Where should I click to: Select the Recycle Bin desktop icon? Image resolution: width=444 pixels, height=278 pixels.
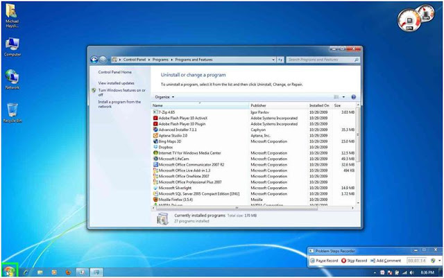tap(12, 113)
